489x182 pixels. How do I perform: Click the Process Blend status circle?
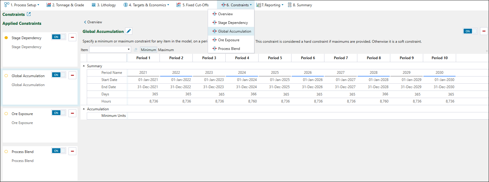coord(6,152)
